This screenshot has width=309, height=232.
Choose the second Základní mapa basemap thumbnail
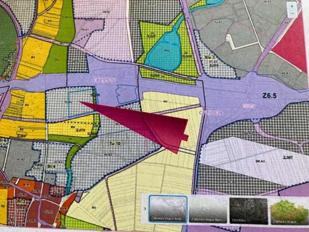click(x=207, y=209)
